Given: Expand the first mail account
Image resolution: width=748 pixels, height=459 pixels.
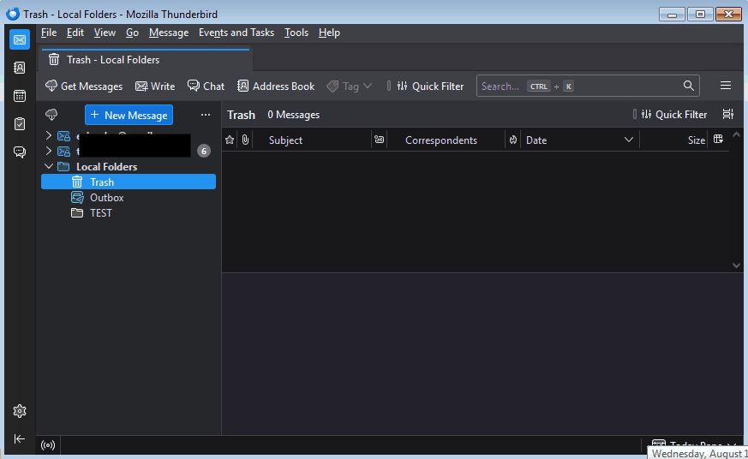Looking at the screenshot, I should [x=49, y=136].
